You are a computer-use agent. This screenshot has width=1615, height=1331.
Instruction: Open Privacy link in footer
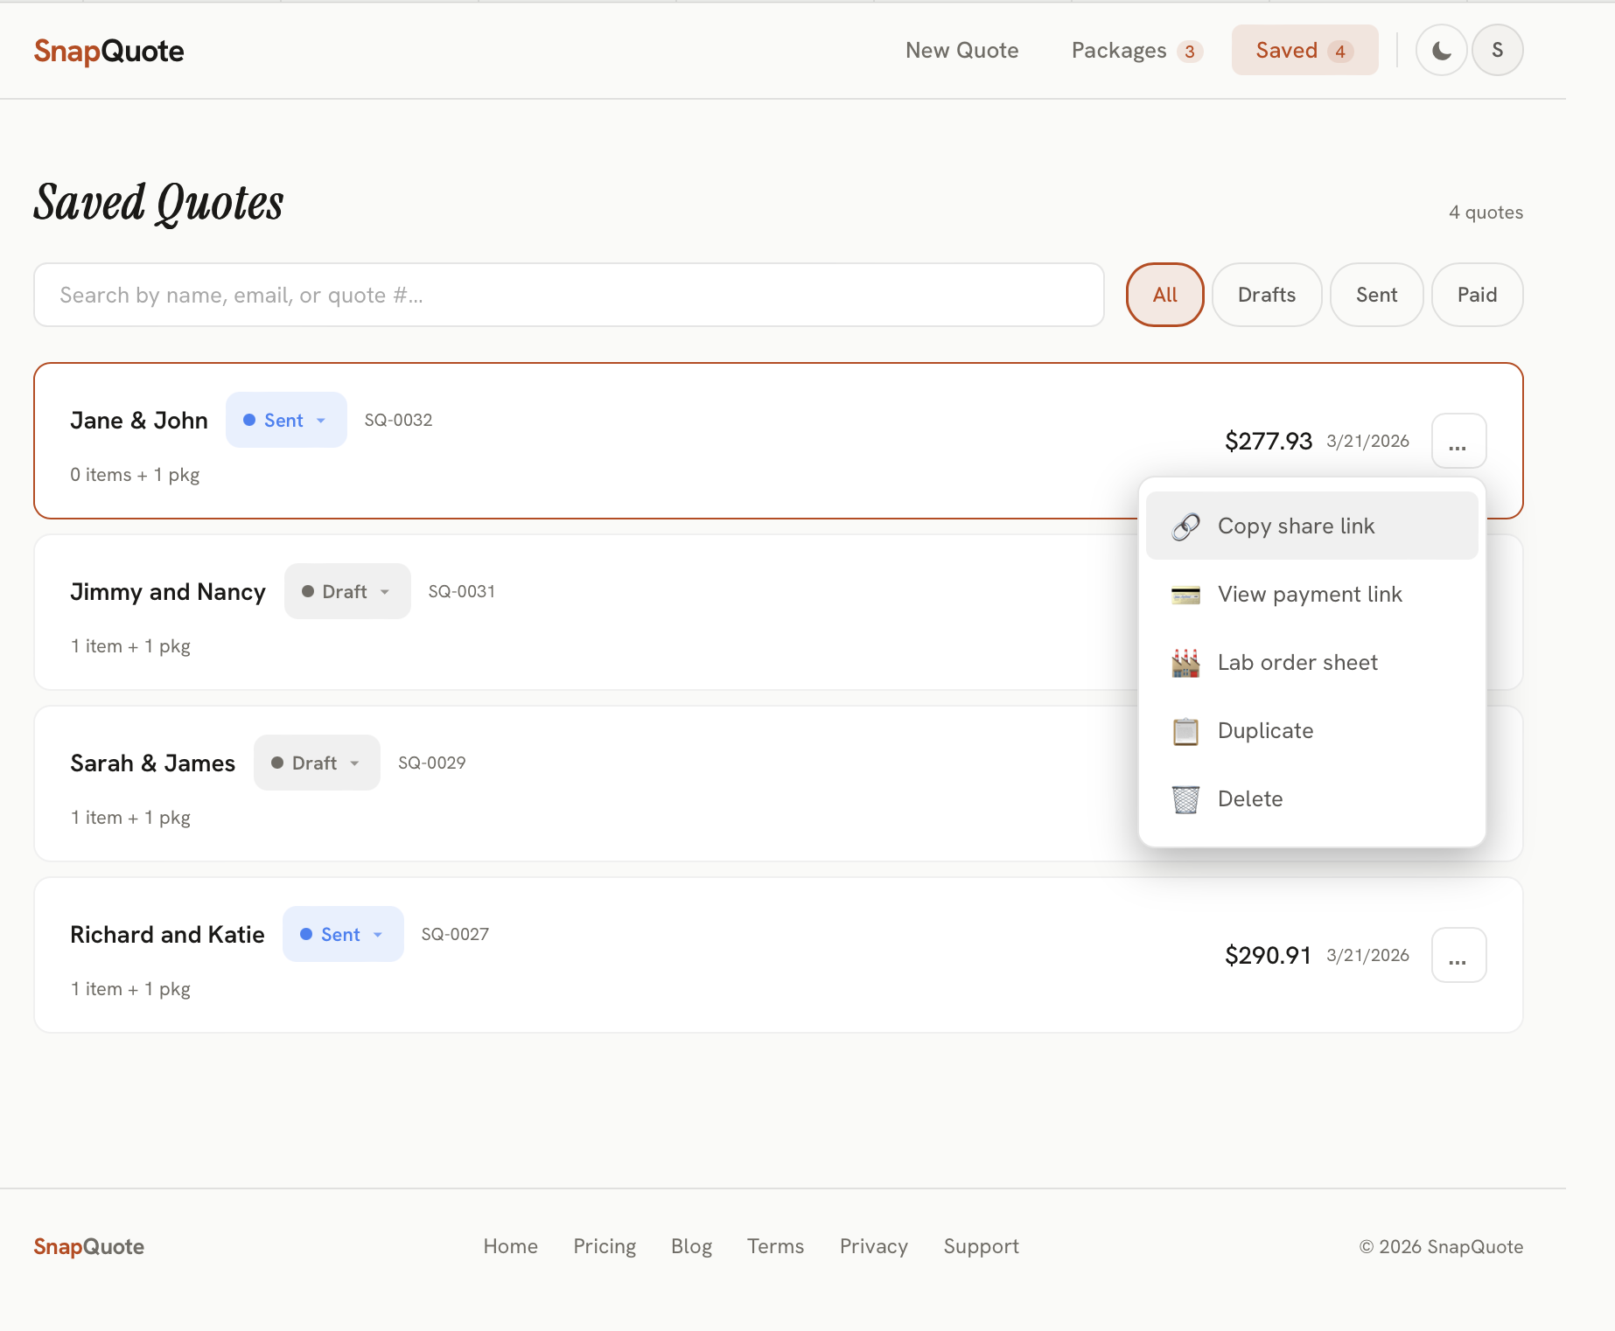pos(873,1246)
